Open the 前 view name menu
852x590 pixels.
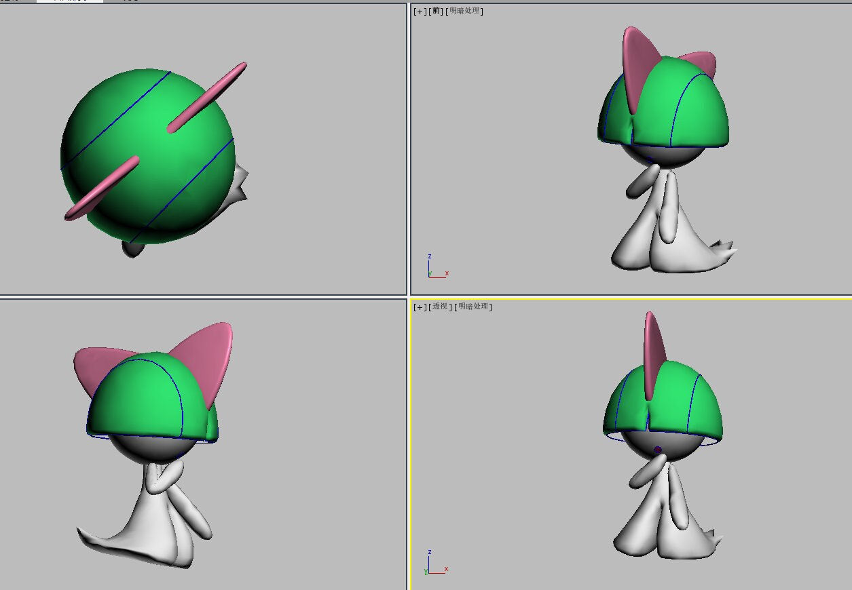pos(437,11)
